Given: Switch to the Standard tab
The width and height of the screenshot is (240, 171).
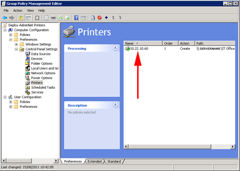Looking at the screenshot, I should pyautogui.click(x=114, y=161).
